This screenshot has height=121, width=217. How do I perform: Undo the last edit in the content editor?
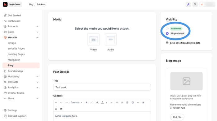tap(61, 102)
